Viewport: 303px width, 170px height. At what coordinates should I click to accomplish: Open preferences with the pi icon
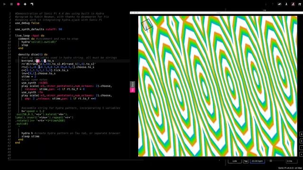[x=300, y=4]
